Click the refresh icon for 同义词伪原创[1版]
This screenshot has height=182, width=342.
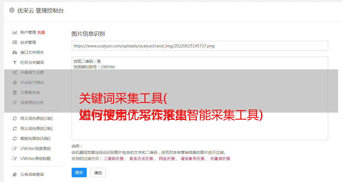click(15, 118)
